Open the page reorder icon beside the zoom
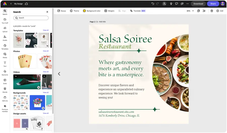The image size is (227, 133). click(x=204, y=11)
